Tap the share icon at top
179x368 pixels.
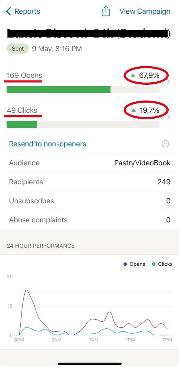tap(106, 11)
